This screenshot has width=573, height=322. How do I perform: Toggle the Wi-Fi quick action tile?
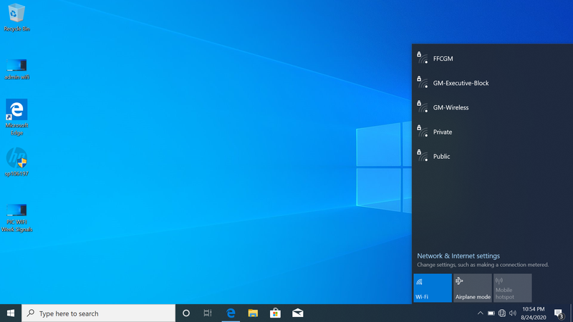[x=433, y=288]
